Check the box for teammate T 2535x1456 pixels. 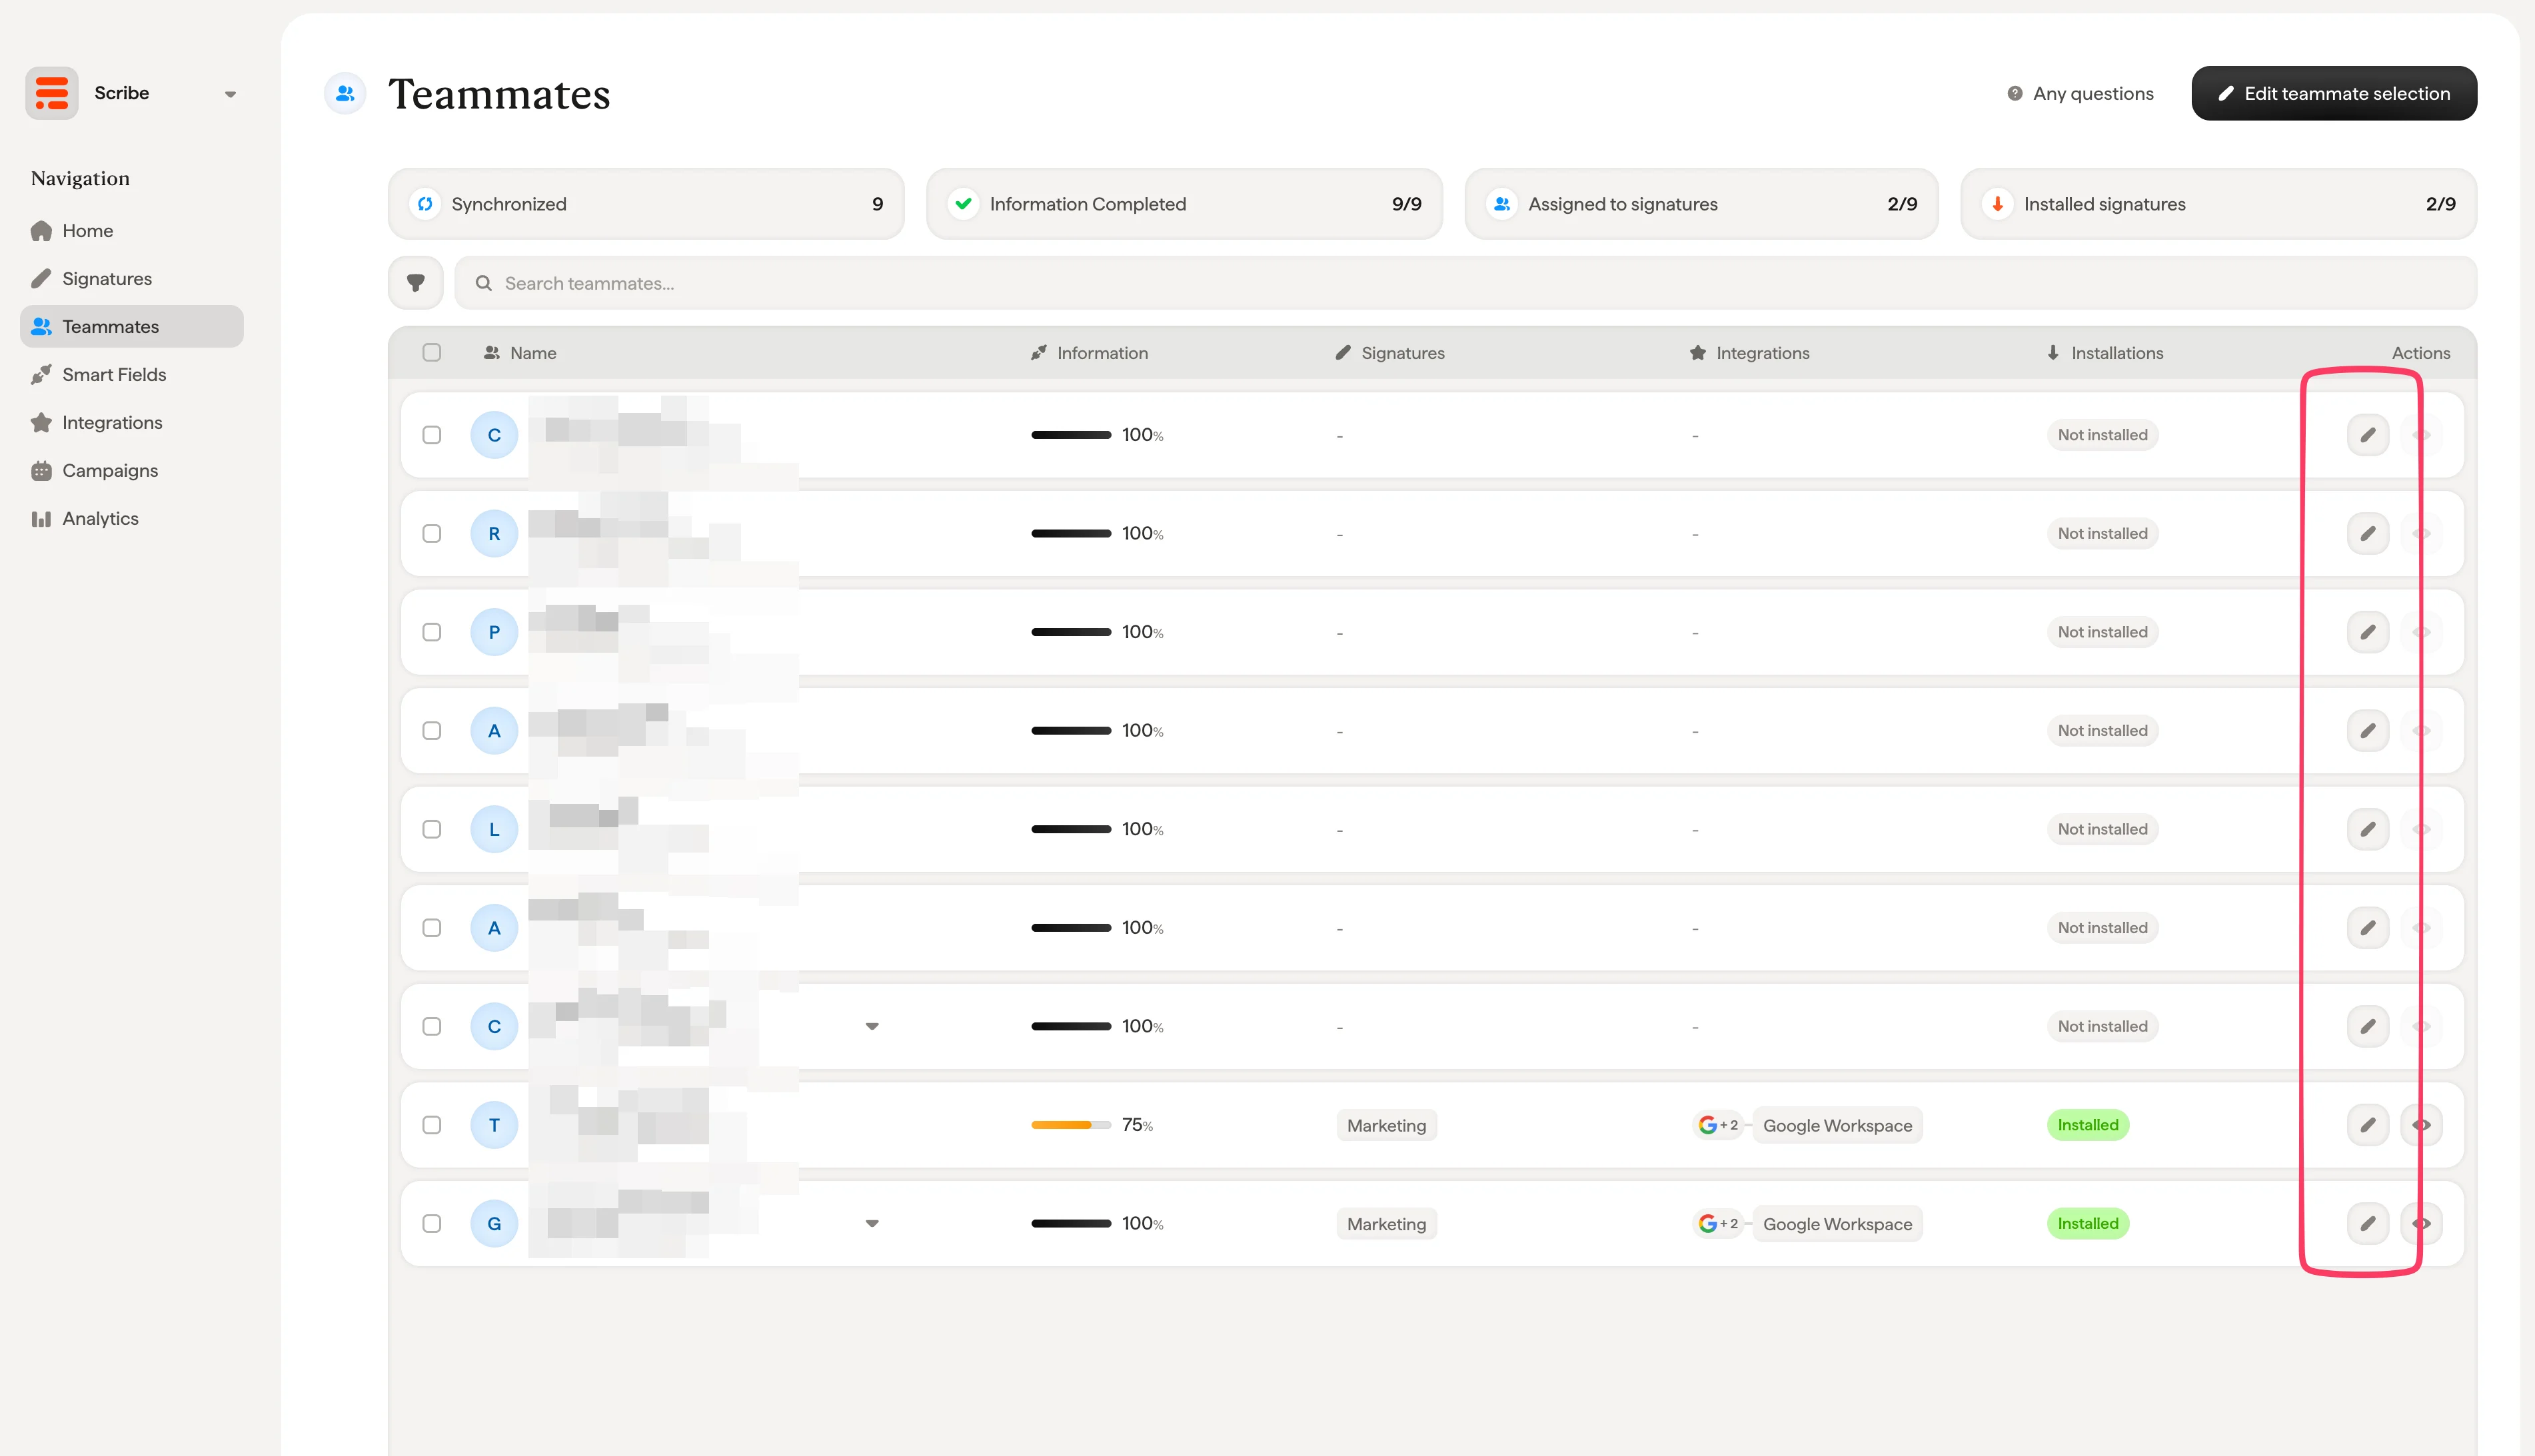(x=432, y=1125)
